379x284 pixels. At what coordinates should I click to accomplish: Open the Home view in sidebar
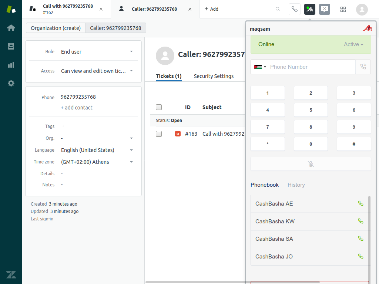coord(11,28)
